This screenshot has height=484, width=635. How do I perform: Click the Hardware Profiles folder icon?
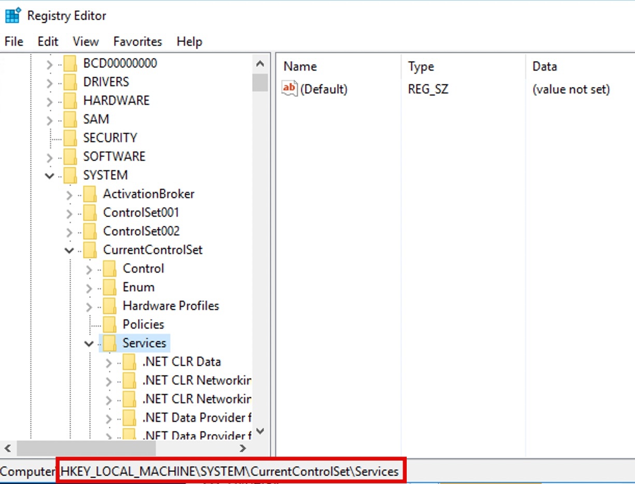[109, 306]
